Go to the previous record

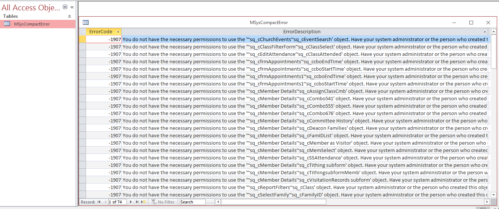pos(105,202)
